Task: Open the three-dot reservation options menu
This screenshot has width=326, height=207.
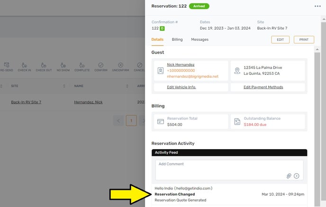Action: coord(317,6)
